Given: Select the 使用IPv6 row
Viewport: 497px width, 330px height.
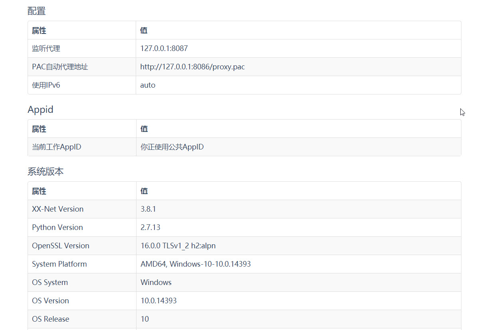Looking at the screenshot, I should 46,85.
